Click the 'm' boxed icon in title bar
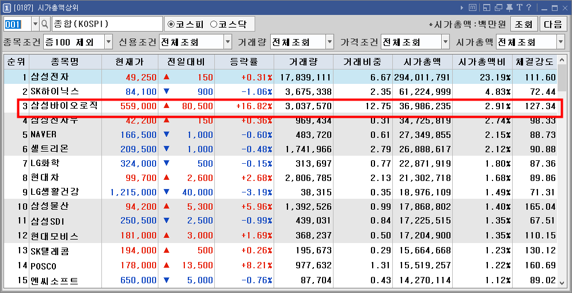572x293 pixels. click(x=472, y=7)
